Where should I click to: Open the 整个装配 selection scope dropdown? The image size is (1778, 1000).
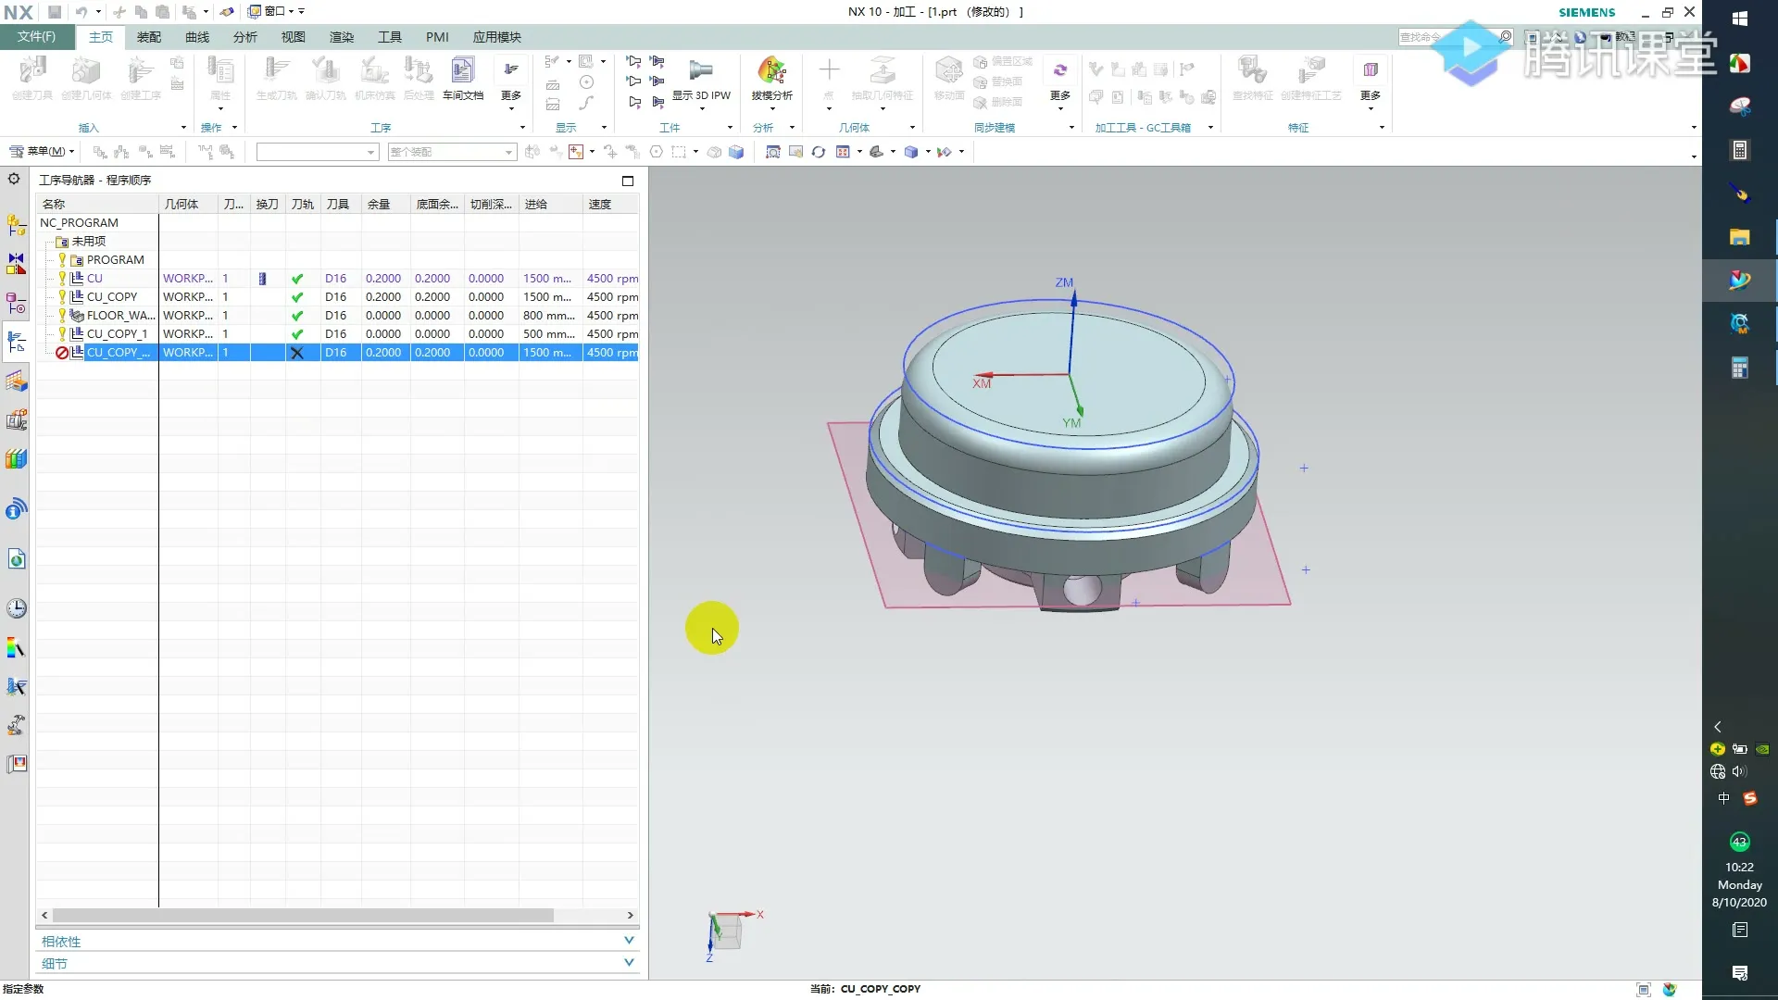pyautogui.click(x=451, y=152)
